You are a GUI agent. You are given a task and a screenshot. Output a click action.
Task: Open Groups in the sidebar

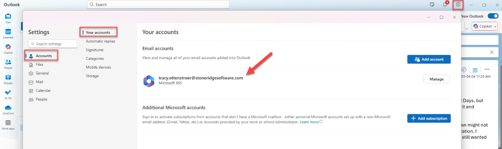(x=8, y=79)
